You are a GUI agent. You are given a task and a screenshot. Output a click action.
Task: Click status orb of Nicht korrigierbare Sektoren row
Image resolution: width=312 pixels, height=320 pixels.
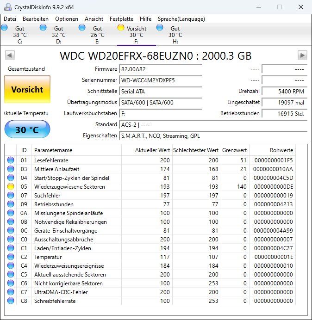[11, 283]
